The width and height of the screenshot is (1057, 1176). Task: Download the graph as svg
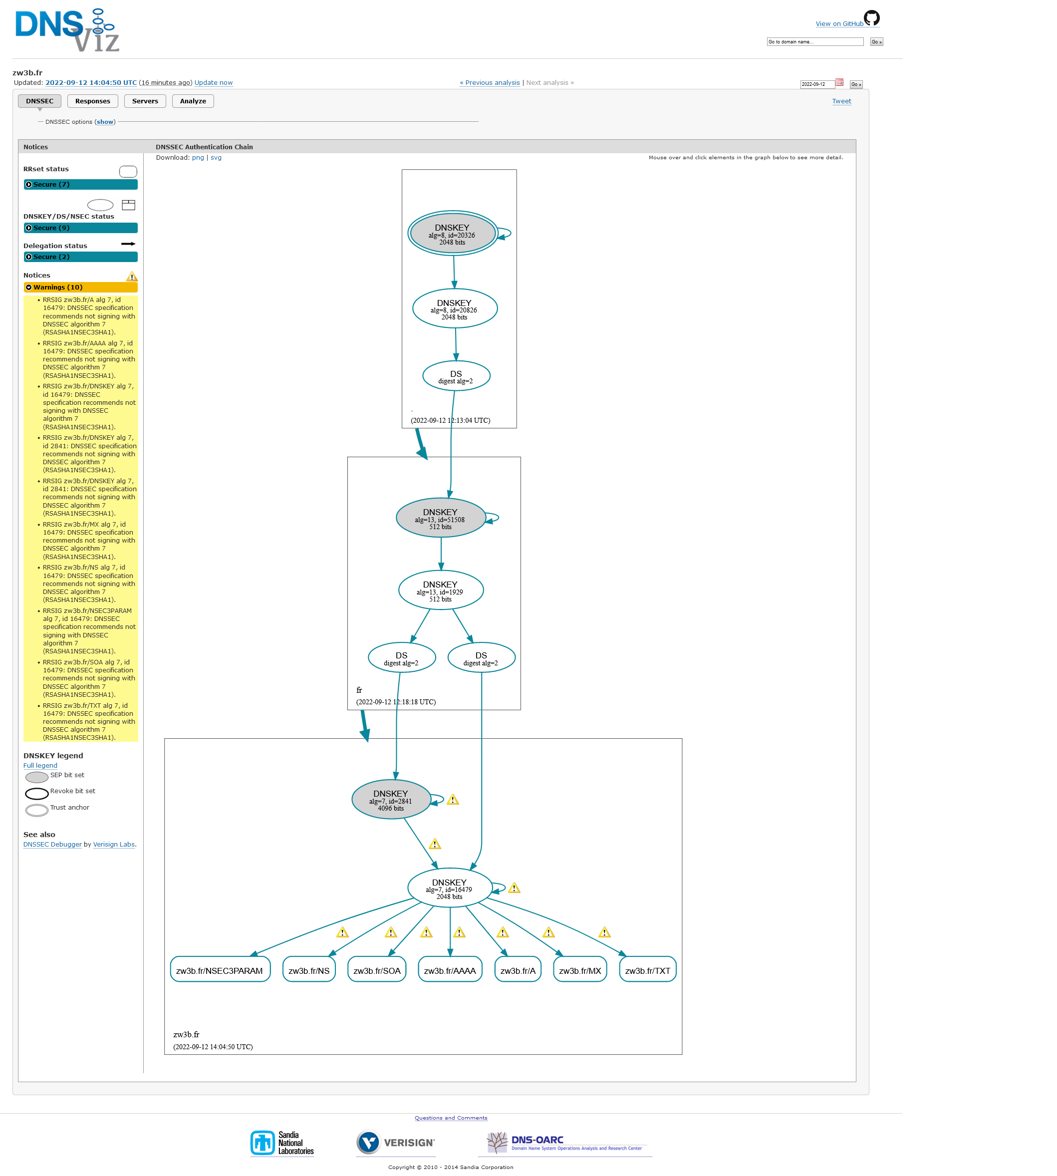(216, 157)
